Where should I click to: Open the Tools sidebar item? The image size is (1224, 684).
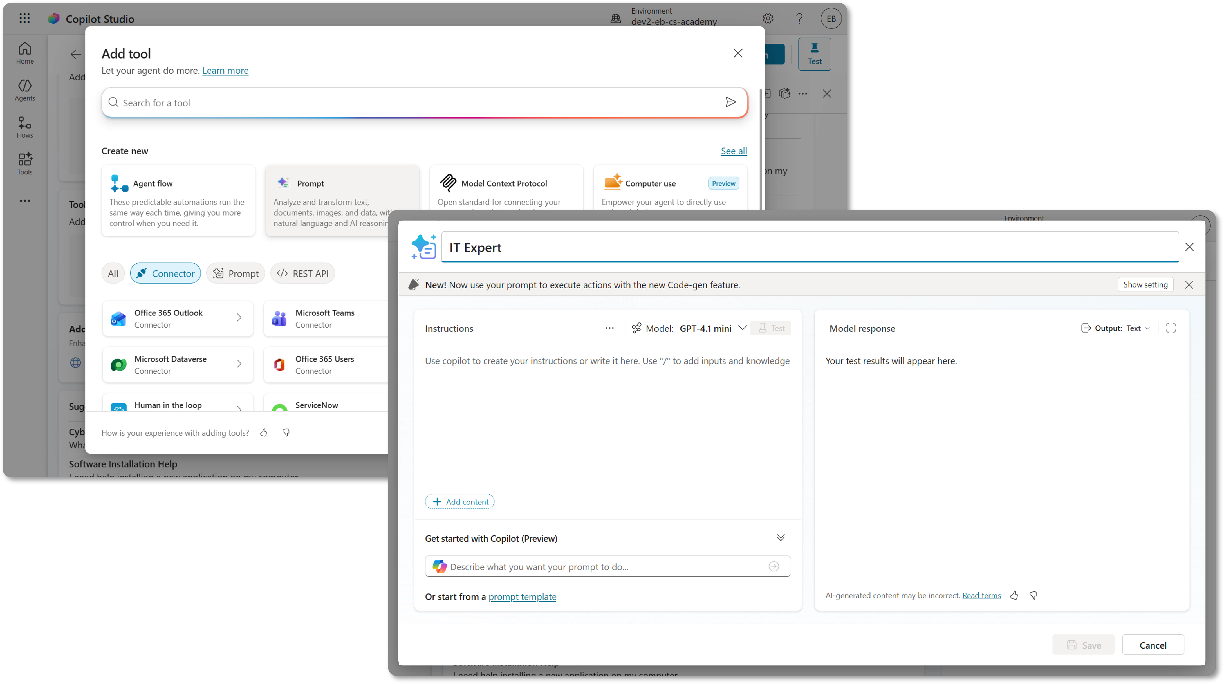(x=25, y=164)
